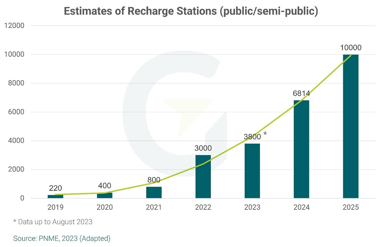382x247 pixels.
Task: Click the 3800 data label
Action: click(252, 137)
